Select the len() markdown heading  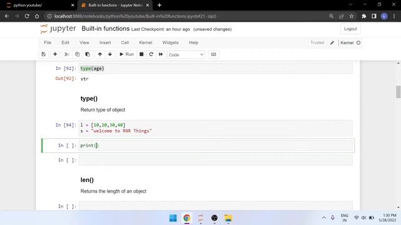pos(87,180)
